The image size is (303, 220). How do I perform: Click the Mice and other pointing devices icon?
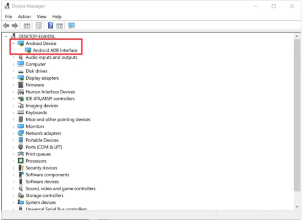pos(21,119)
